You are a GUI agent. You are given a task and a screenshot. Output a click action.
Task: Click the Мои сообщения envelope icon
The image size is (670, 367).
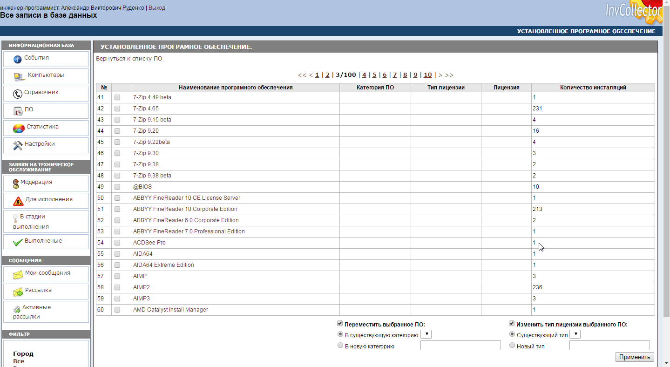click(18, 274)
